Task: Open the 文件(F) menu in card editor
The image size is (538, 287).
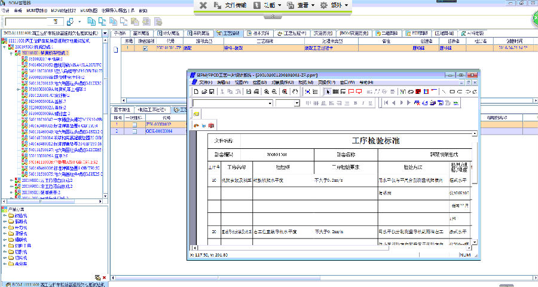Action: pyautogui.click(x=205, y=82)
